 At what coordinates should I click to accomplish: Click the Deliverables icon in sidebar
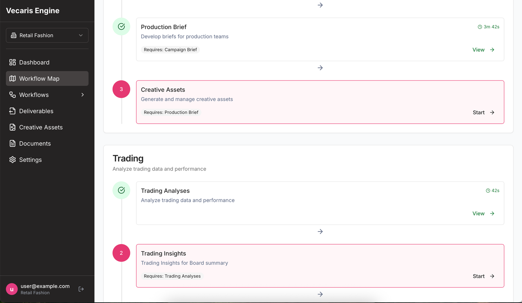pyautogui.click(x=12, y=111)
